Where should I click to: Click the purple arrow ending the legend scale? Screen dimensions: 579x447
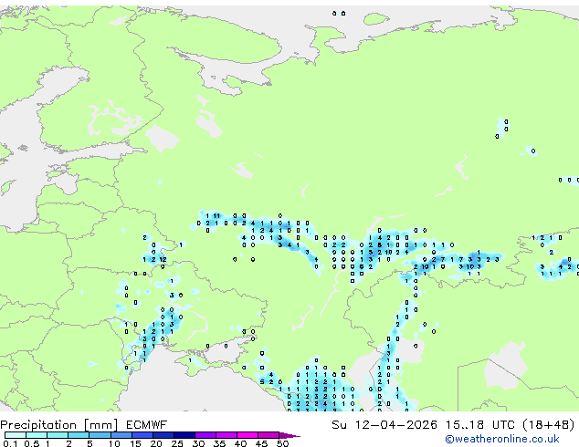pos(289,435)
